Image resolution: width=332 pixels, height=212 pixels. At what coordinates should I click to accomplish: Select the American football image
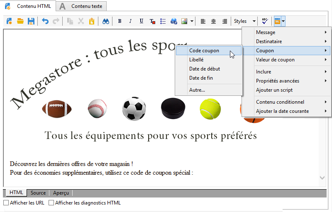click(57, 109)
